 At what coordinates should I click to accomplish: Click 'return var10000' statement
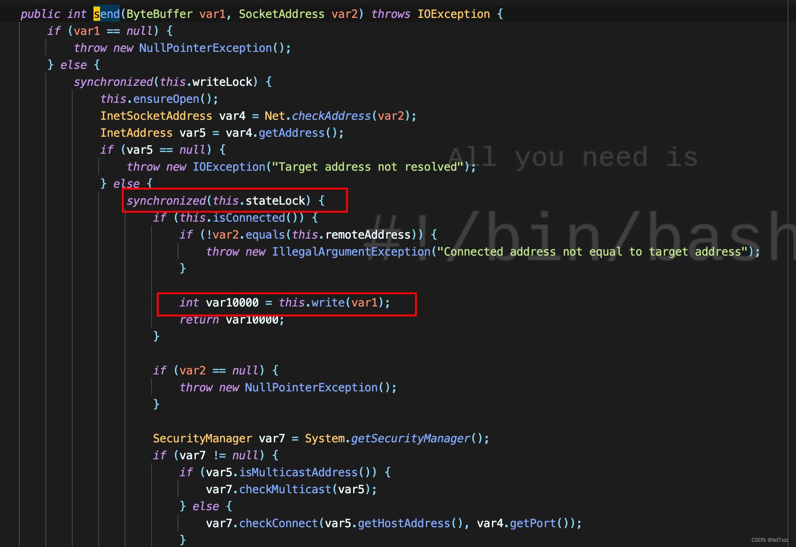pyautogui.click(x=232, y=320)
